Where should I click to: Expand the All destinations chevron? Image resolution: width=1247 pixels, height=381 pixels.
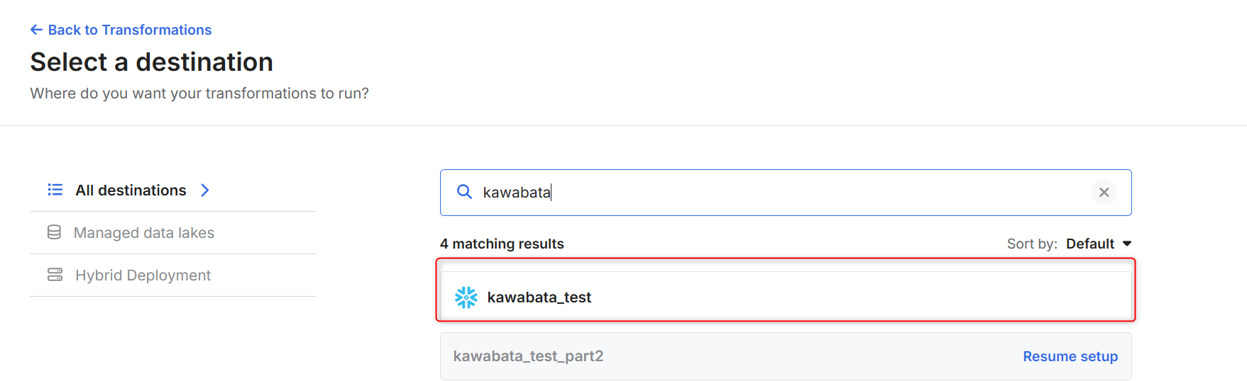[x=205, y=190]
